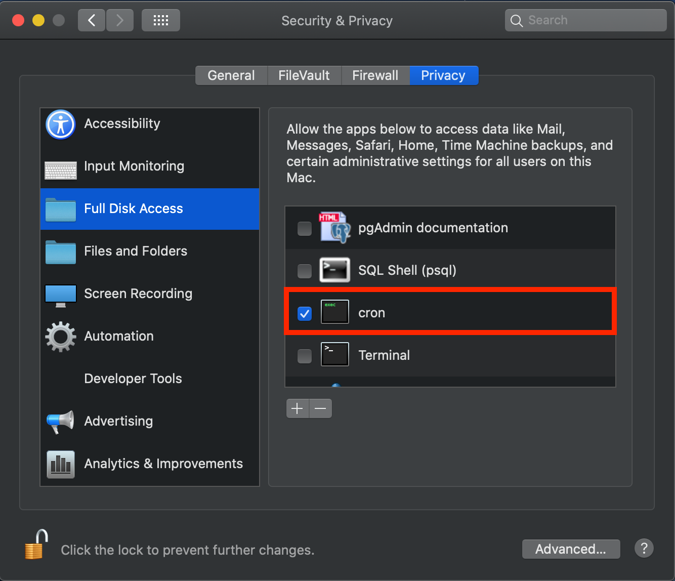This screenshot has width=675, height=581.
Task: Open Analytics & Improvements chart icon
Action: (x=61, y=464)
